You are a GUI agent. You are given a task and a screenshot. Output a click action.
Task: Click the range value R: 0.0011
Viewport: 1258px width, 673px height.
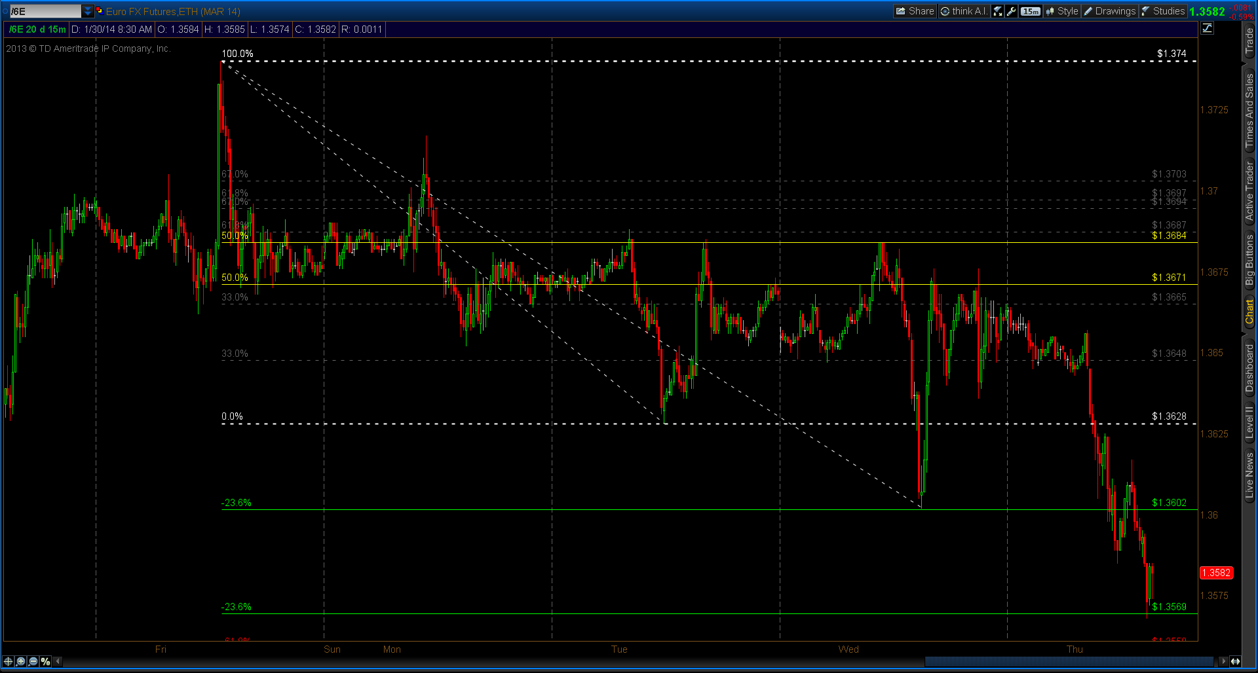[x=362, y=29]
